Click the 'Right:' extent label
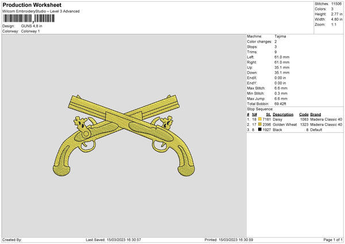 point(252,62)
